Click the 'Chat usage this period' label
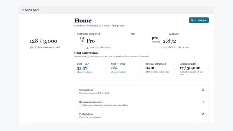233x131 pixels. 89,34
